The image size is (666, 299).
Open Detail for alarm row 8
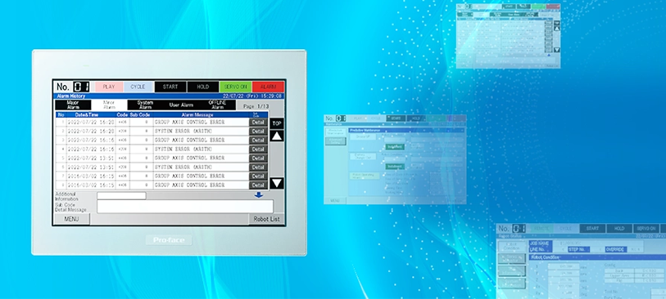pyautogui.click(x=258, y=185)
